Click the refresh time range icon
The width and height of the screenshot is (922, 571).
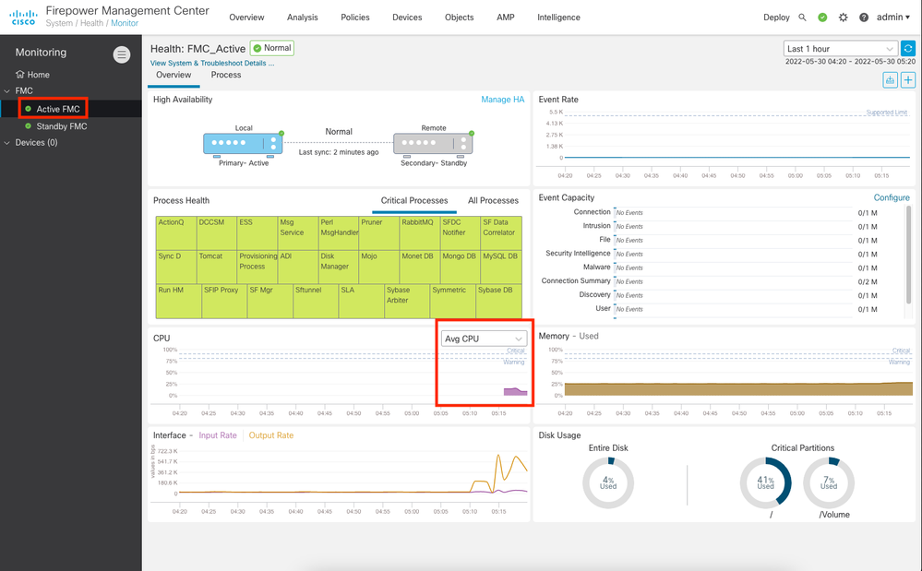908,49
